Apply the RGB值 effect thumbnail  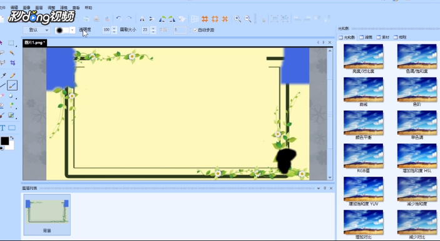(364, 156)
